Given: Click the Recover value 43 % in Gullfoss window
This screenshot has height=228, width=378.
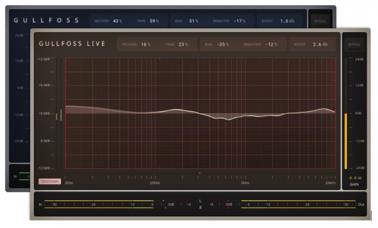Looking at the screenshot, I should click(117, 21).
